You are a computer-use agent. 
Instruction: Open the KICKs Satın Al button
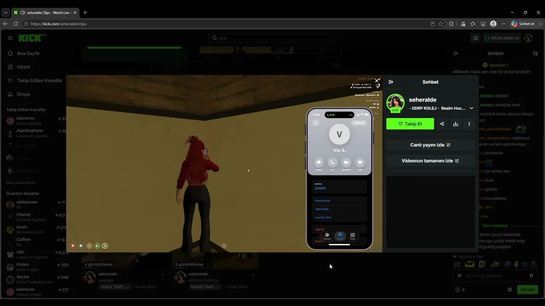tap(502, 38)
